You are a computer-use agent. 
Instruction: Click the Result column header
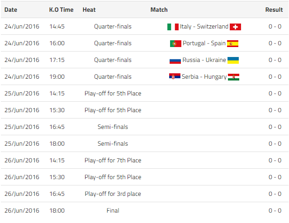click(x=274, y=9)
